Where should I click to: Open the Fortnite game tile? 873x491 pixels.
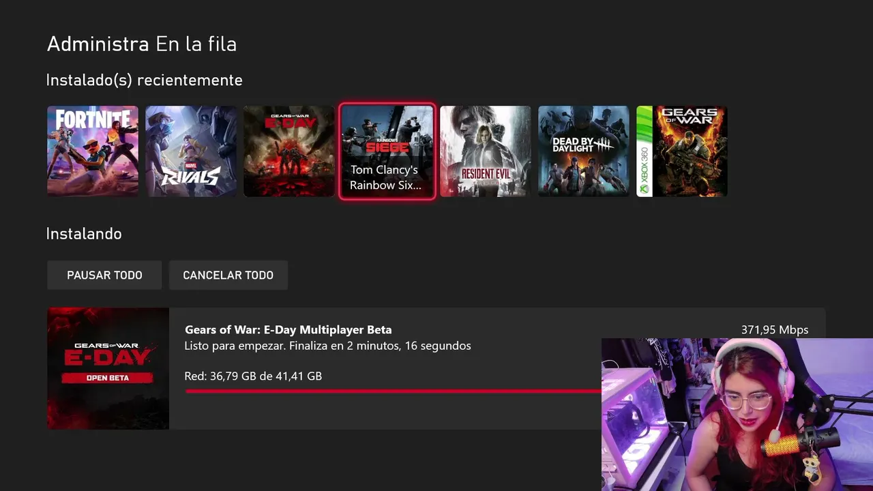(93, 151)
